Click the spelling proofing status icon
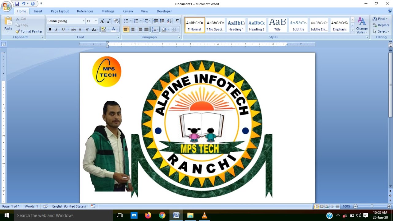393x221 pixels. click(x=45, y=206)
